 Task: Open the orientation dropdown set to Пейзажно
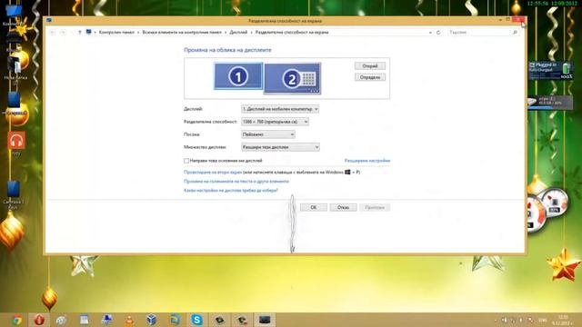(x=268, y=134)
